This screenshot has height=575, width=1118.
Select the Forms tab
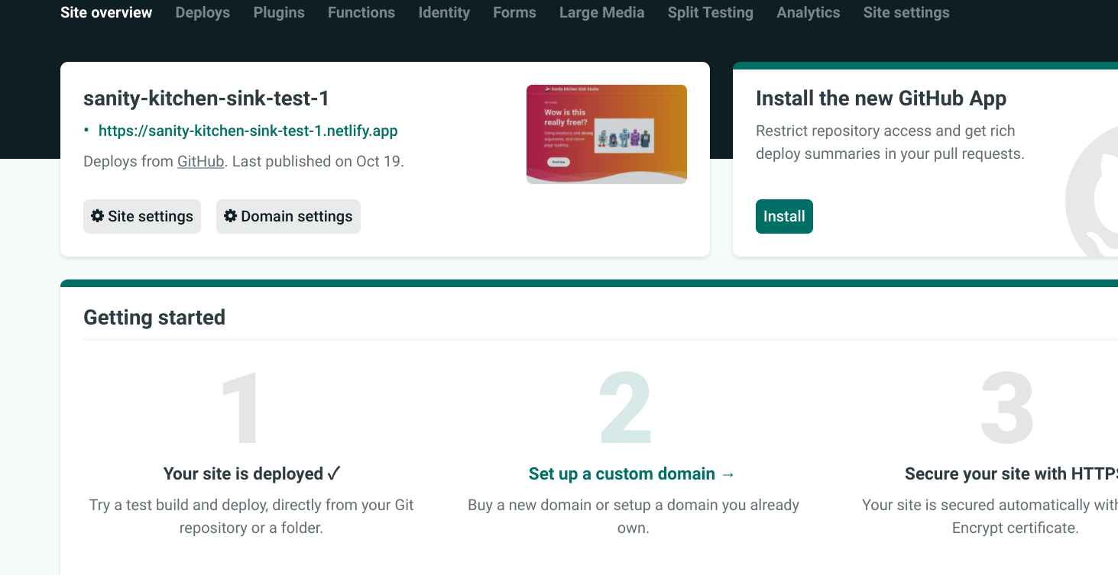tap(514, 12)
